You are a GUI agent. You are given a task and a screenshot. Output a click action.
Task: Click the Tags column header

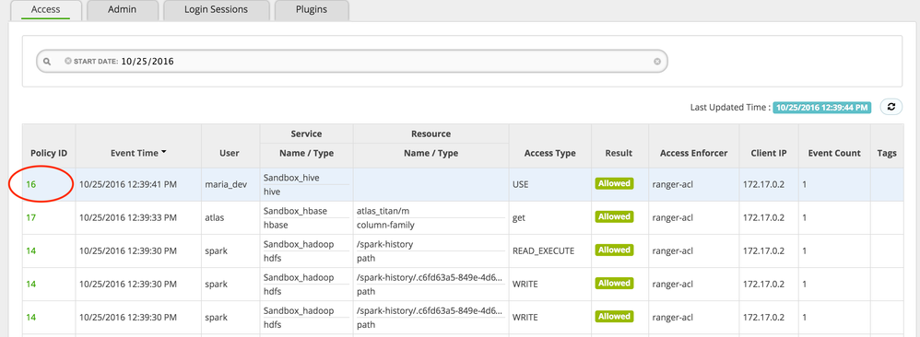click(887, 153)
